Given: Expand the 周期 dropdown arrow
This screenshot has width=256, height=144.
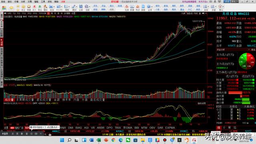Looking at the screenshot, I should click(x=69, y=7).
